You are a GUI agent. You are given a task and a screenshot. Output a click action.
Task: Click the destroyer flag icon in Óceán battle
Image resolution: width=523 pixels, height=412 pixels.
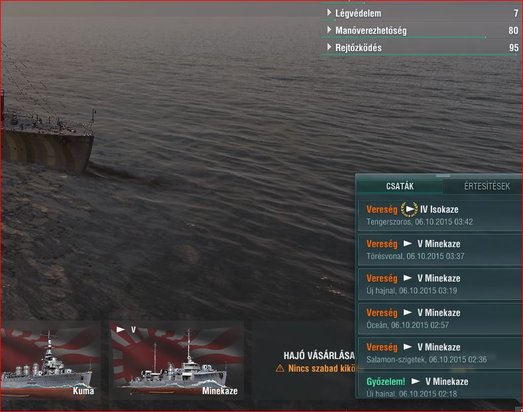(x=408, y=313)
